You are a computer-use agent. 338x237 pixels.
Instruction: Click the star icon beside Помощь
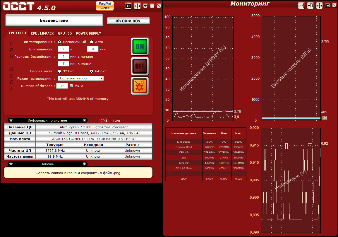coord(11,164)
